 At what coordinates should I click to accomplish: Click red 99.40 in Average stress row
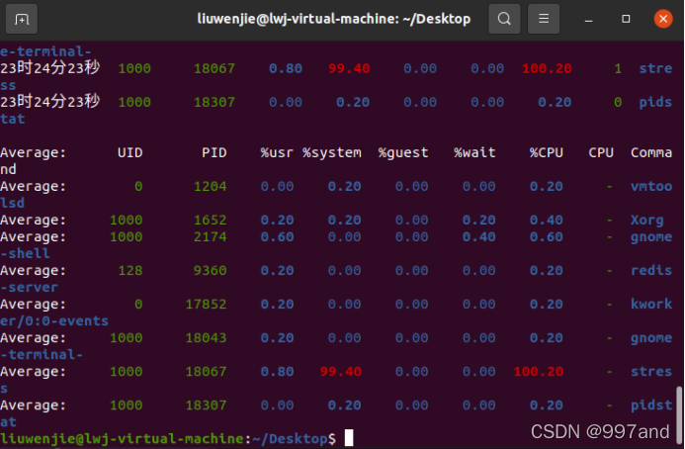(341, 371)
